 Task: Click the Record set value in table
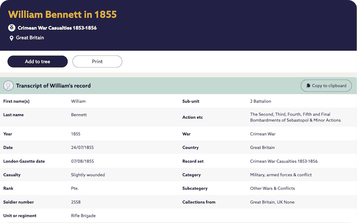click(283, 161)
